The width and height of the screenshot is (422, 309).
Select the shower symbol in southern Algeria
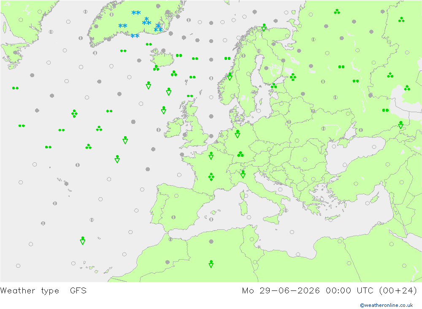(x=211, y=264)
